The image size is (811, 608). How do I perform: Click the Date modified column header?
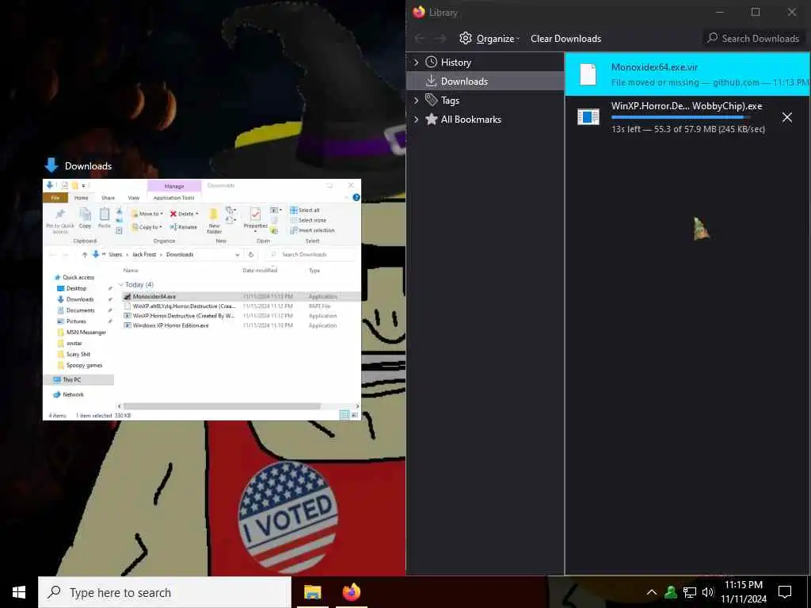click(x=260, y=271)
